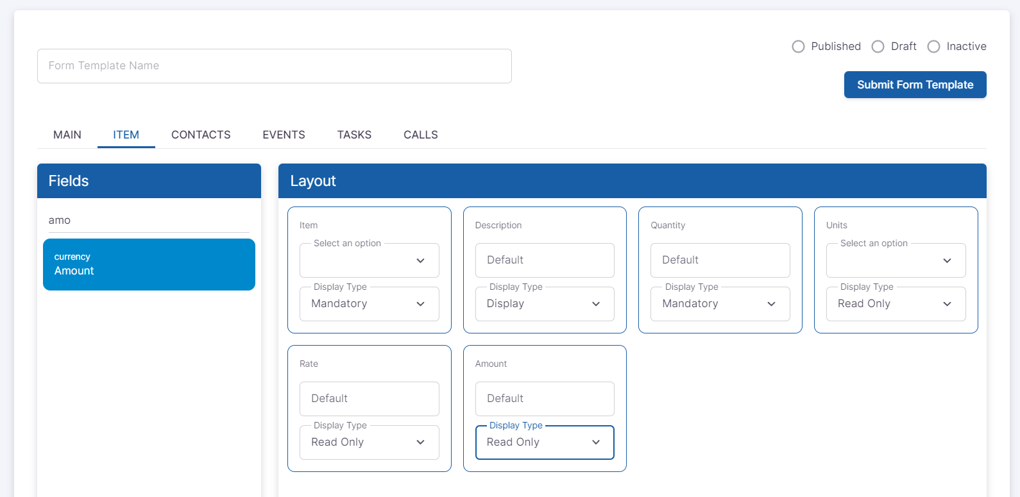This screenshot has height=497, width=1020.
Task: Expand Units 'Select an option' dropdown chevron
Action: click(x=947, y=261)
